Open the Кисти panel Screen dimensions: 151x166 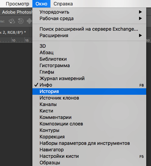pyautogui.click(x=89, y=111)
